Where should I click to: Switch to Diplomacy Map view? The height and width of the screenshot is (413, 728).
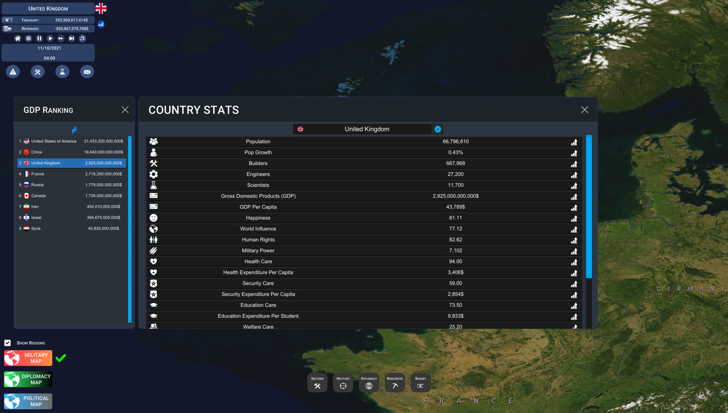[28, 379]
